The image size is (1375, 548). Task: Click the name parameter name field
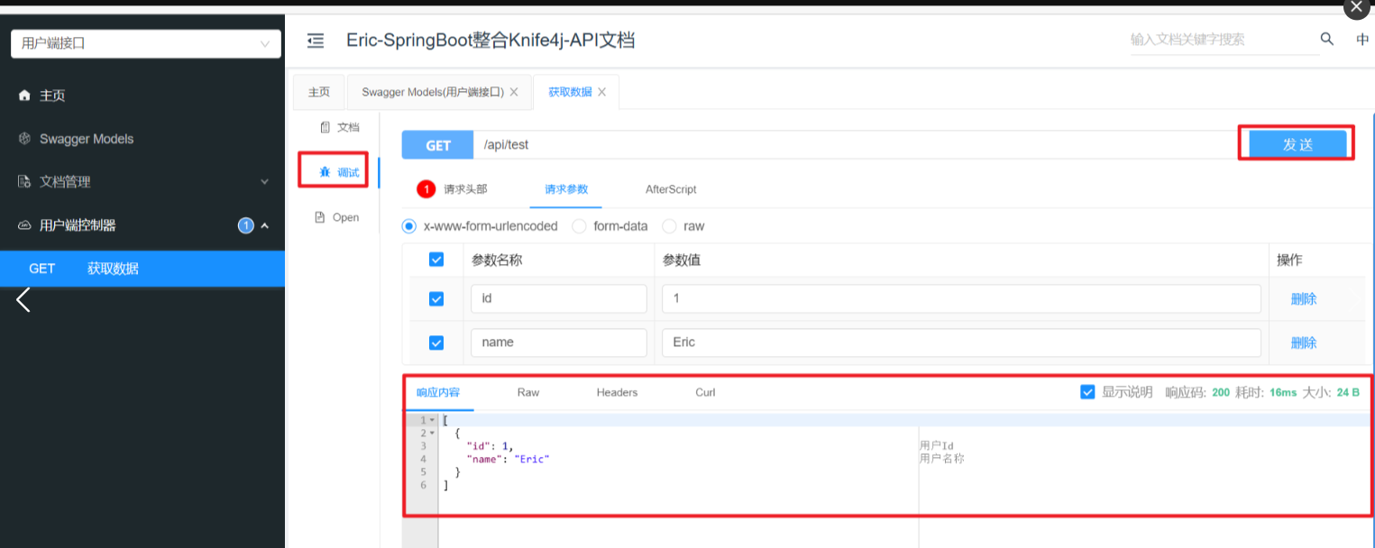(559, 342)
